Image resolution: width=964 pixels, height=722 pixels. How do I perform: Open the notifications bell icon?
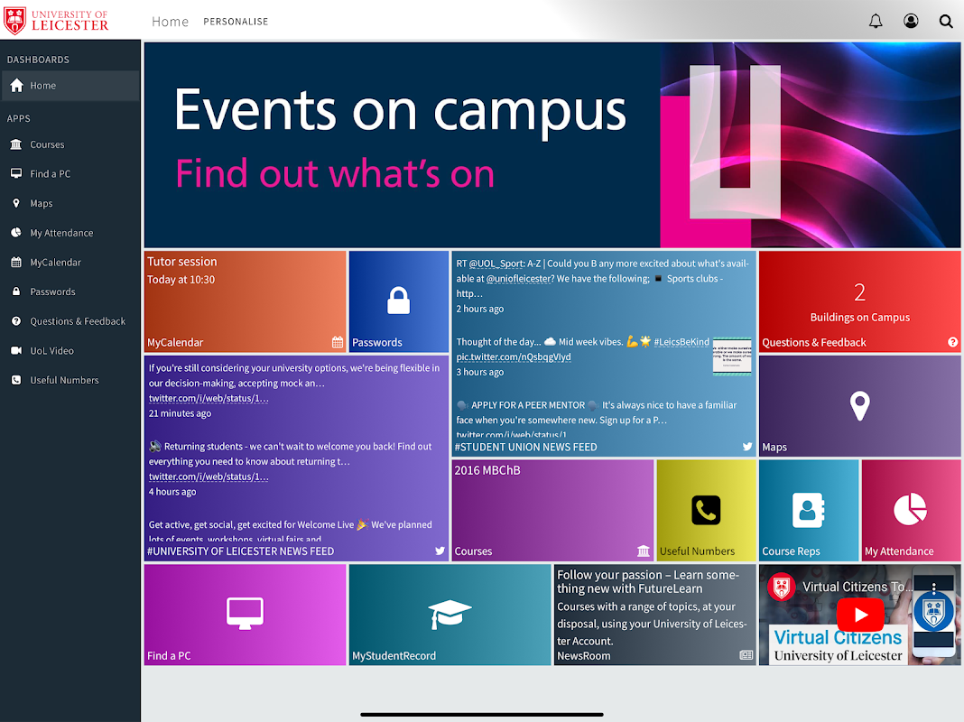(876, 22)
